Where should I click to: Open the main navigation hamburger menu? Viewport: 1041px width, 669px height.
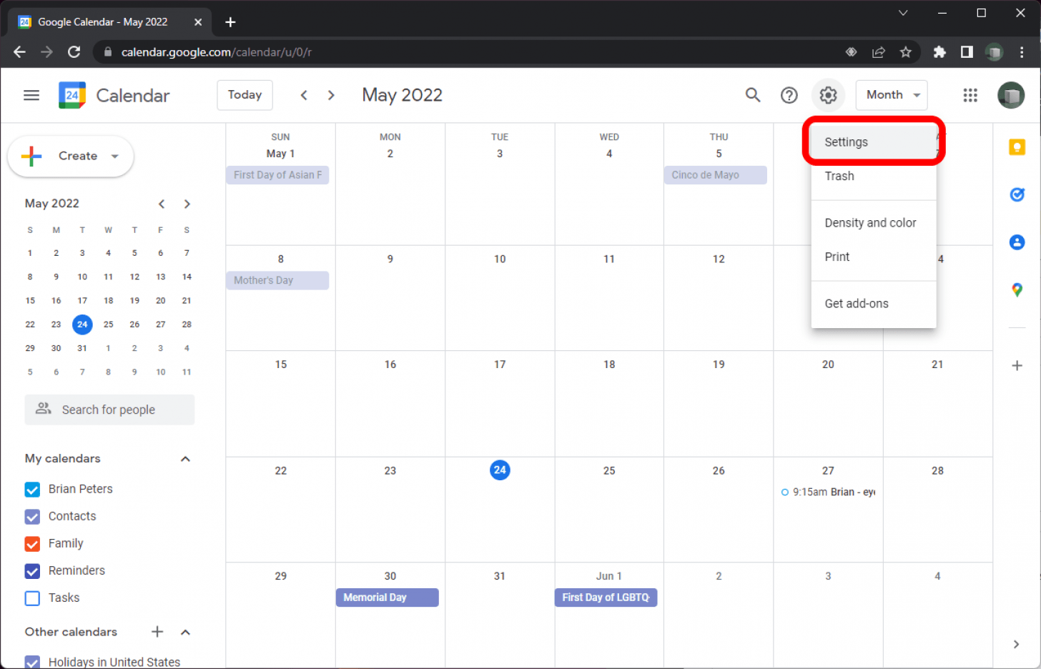(x=31, y=94)
